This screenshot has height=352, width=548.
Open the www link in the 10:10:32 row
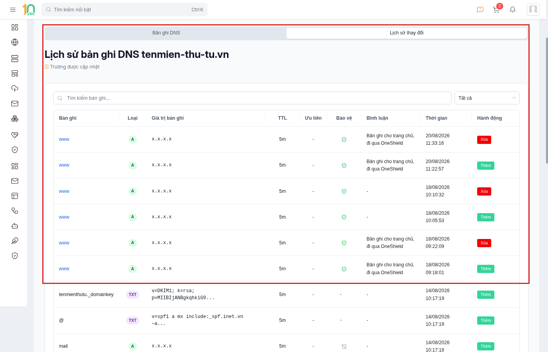point(64,191)
